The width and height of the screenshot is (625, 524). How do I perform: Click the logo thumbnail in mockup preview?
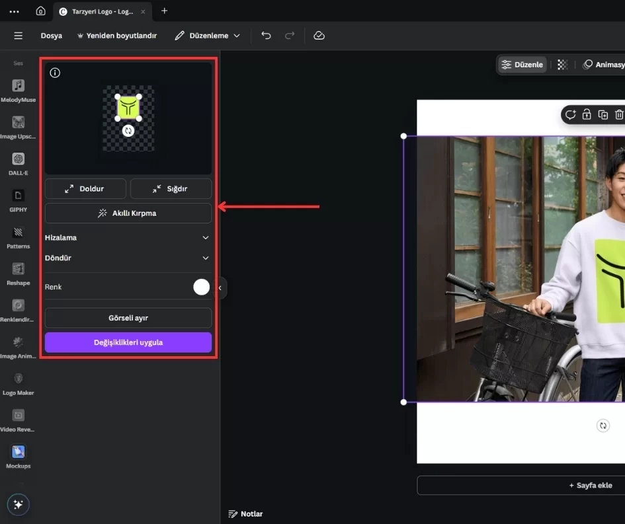point(128,108)
